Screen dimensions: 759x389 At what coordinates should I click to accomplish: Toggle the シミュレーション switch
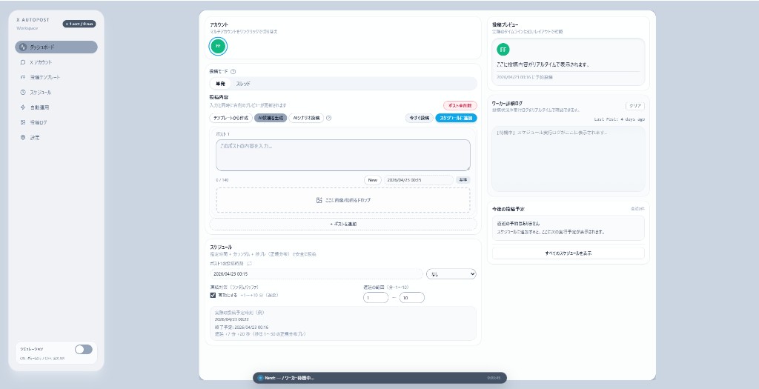(83, 349)
